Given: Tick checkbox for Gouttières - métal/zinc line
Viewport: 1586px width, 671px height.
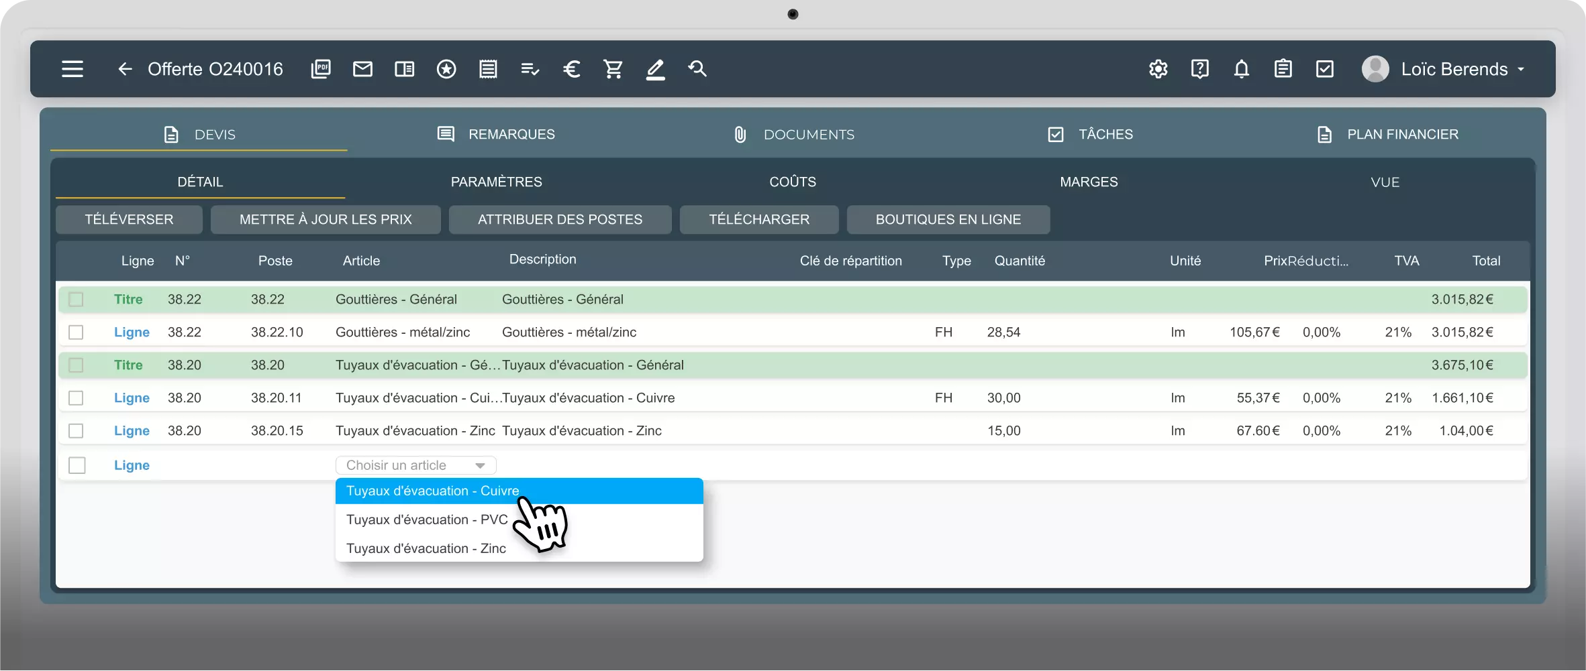Looking at the screenshot, I should click(76, 332).
